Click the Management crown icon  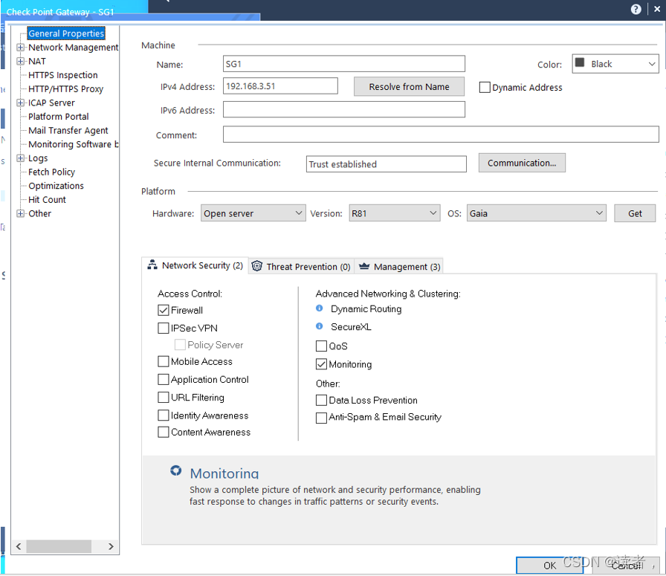pos(364,266)
